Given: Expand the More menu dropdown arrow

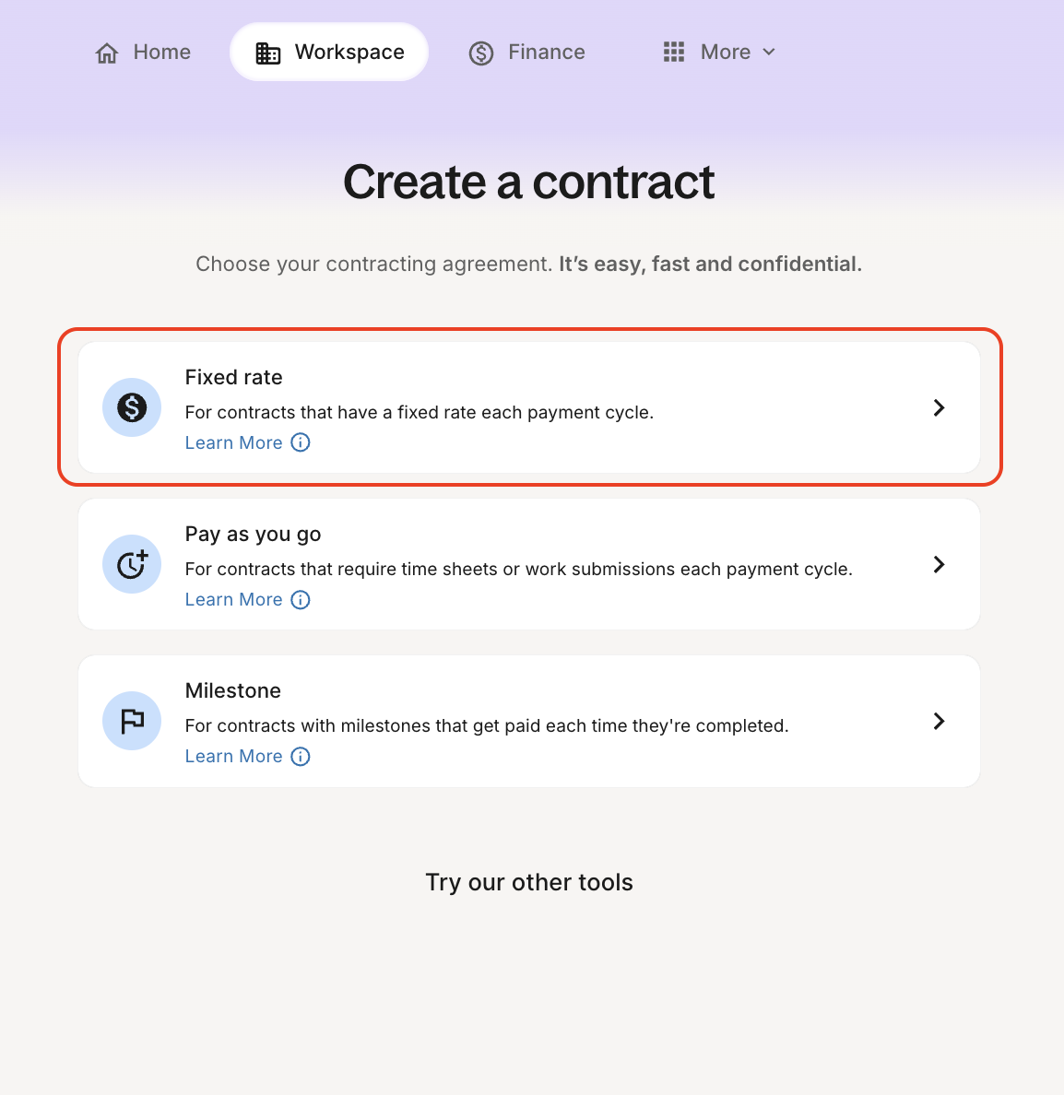Looking at the screenshot, I should click(x=769, y=53).
